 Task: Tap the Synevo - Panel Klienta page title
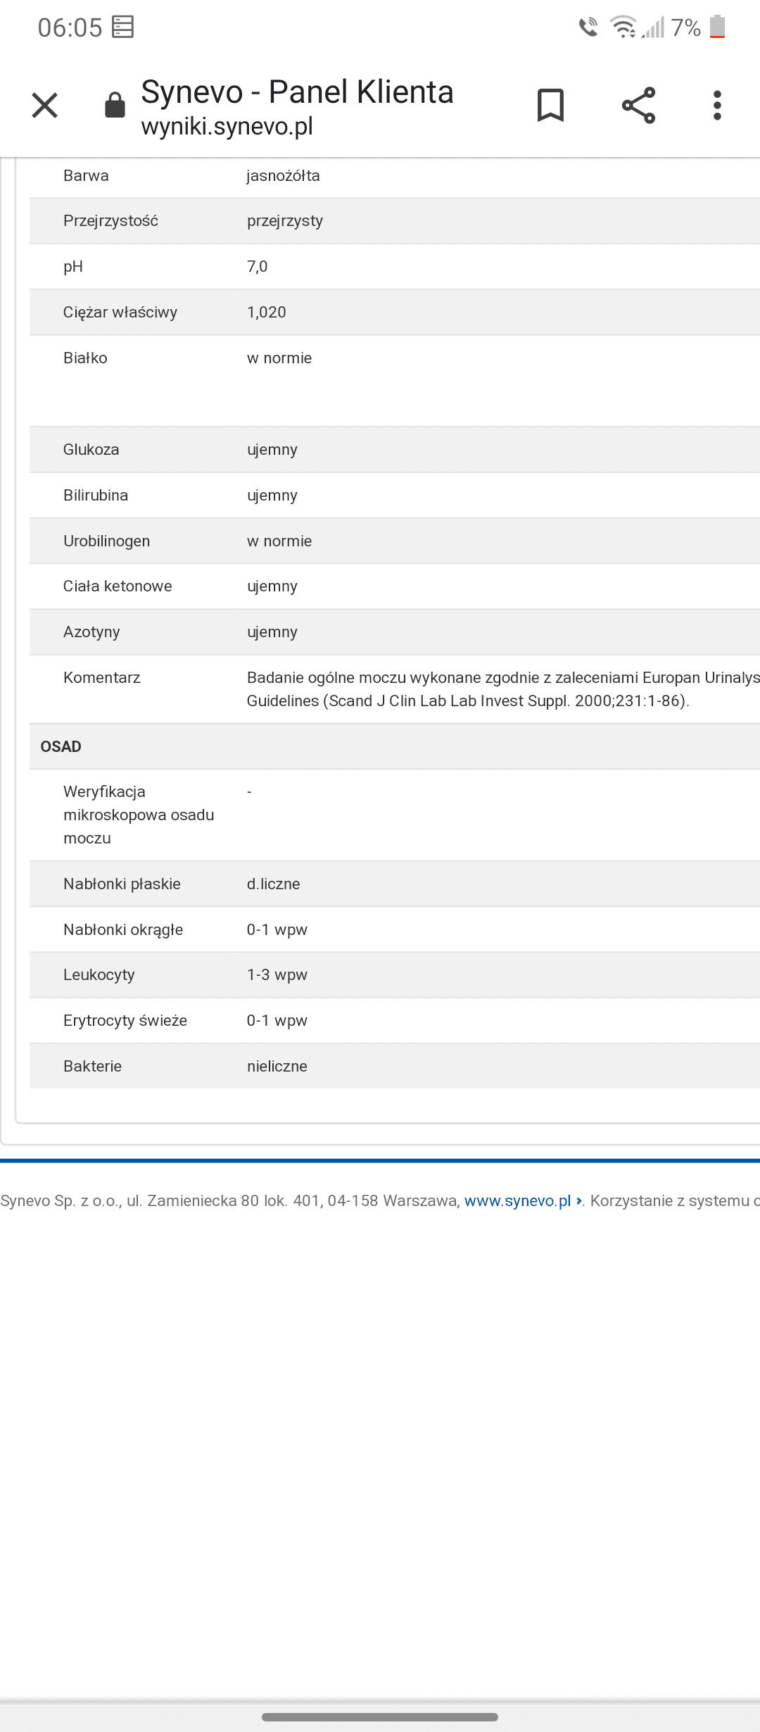click(x=297, y=92)
